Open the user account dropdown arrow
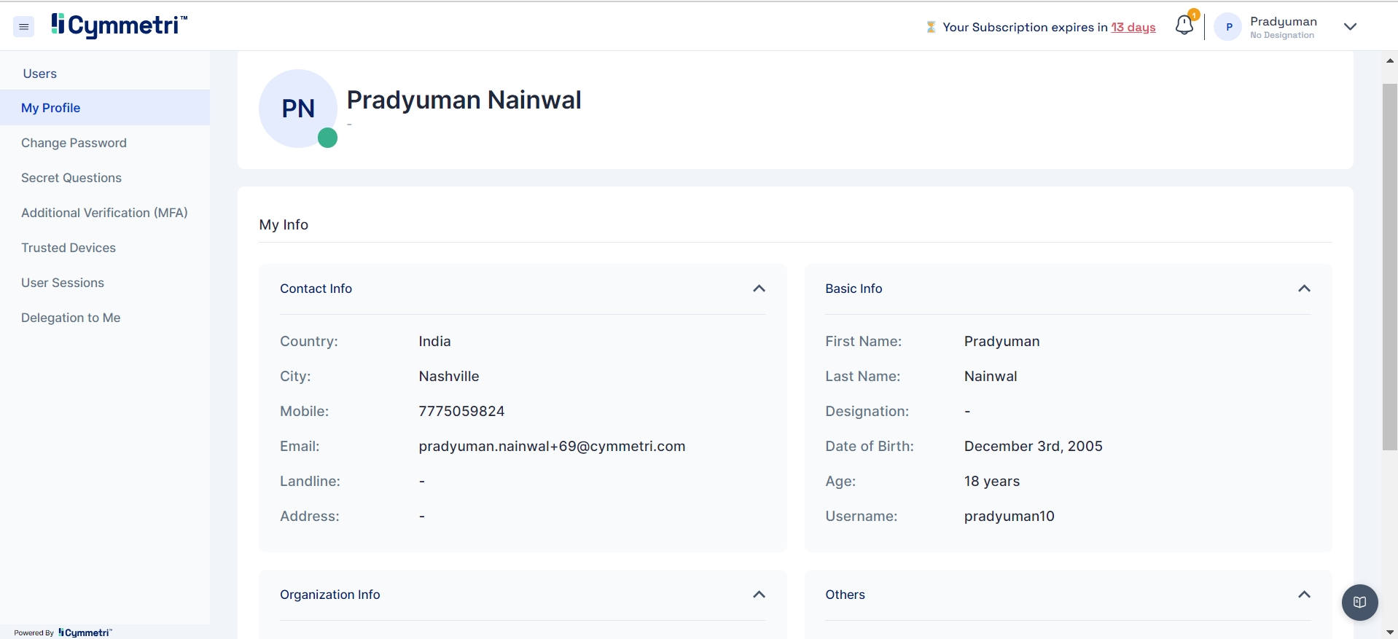The image size is (1398, 639). (x=1350, y=27)
